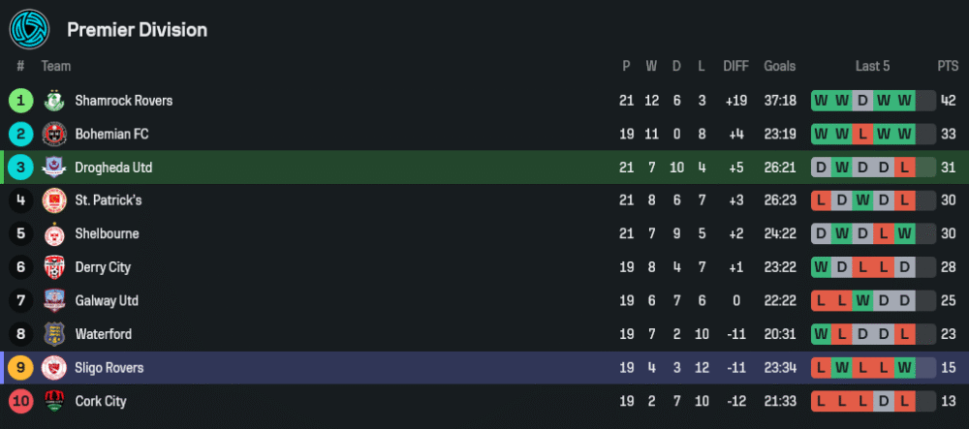Screen dimensions: 969x429
Task: Click the position 1 green rank badge
Action: pos(20,101)
